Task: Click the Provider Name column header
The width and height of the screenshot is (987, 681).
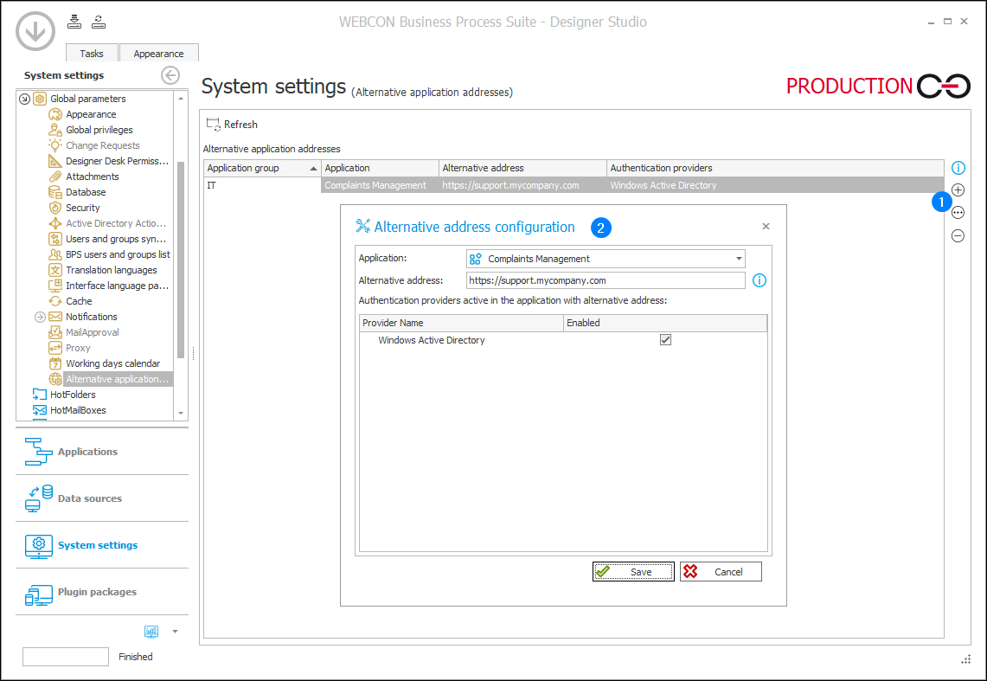Action: (x=461, y=323)
